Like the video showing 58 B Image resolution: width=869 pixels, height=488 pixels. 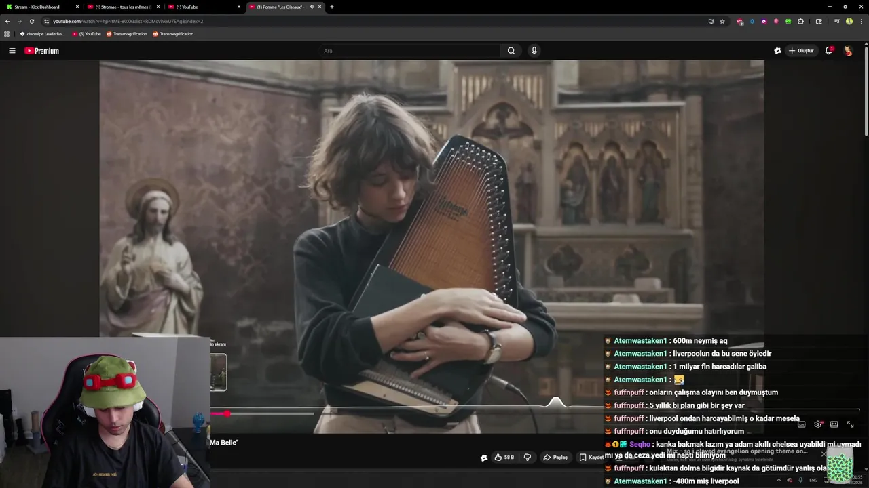[504, 457]
